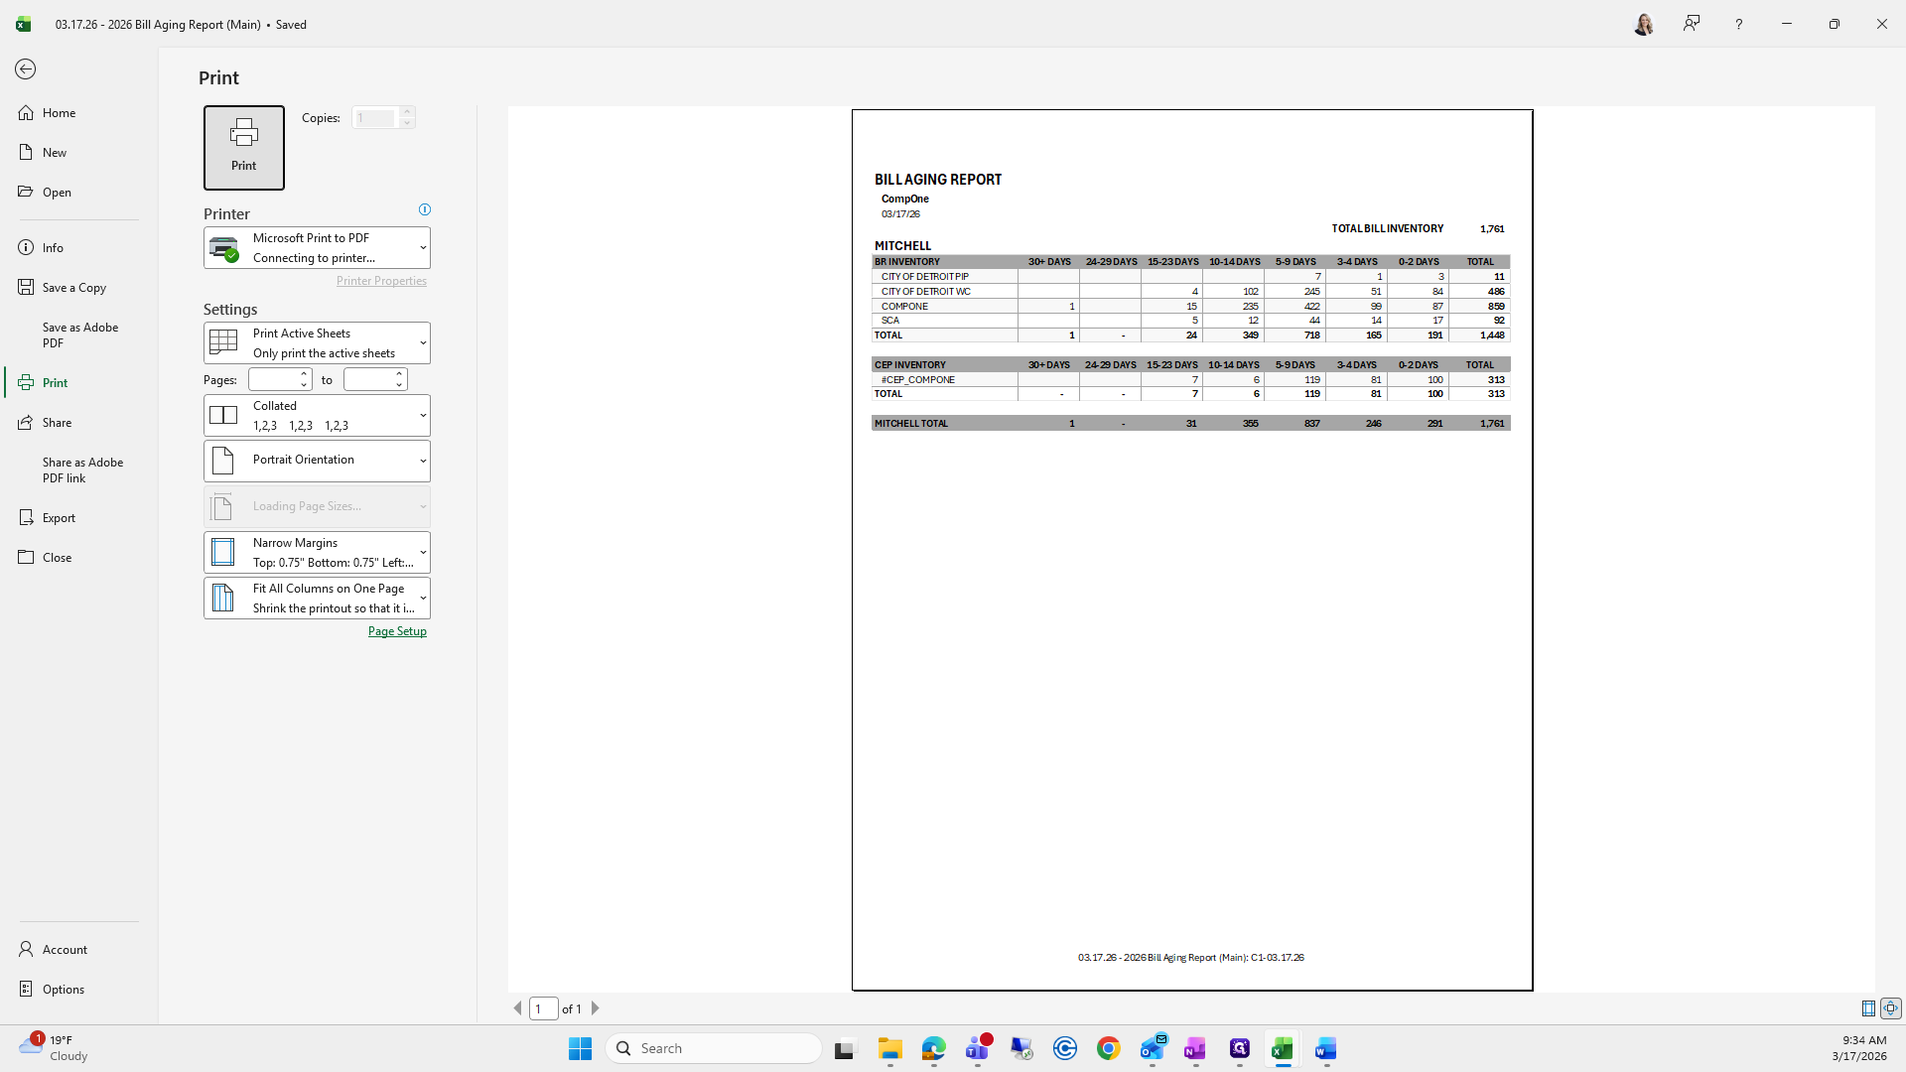Expand Microsoft Print to PDF printer dropdown
The image size is (1906, 1072).
pos(317,248)
